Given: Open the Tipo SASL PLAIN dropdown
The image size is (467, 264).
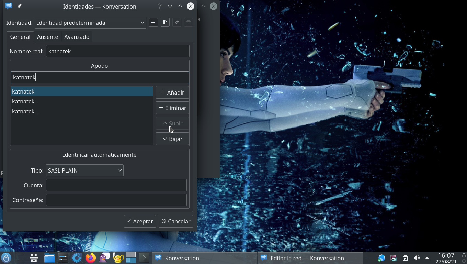Looking at the screenshot, I should pos(84,170).
